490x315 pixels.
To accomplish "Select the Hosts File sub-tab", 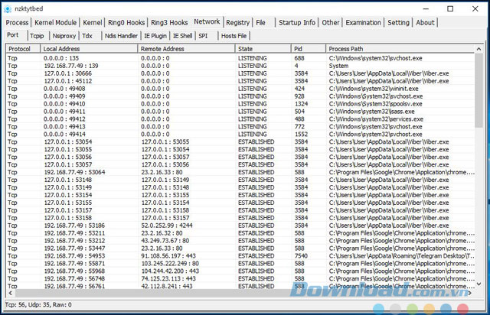I will 234,36.
